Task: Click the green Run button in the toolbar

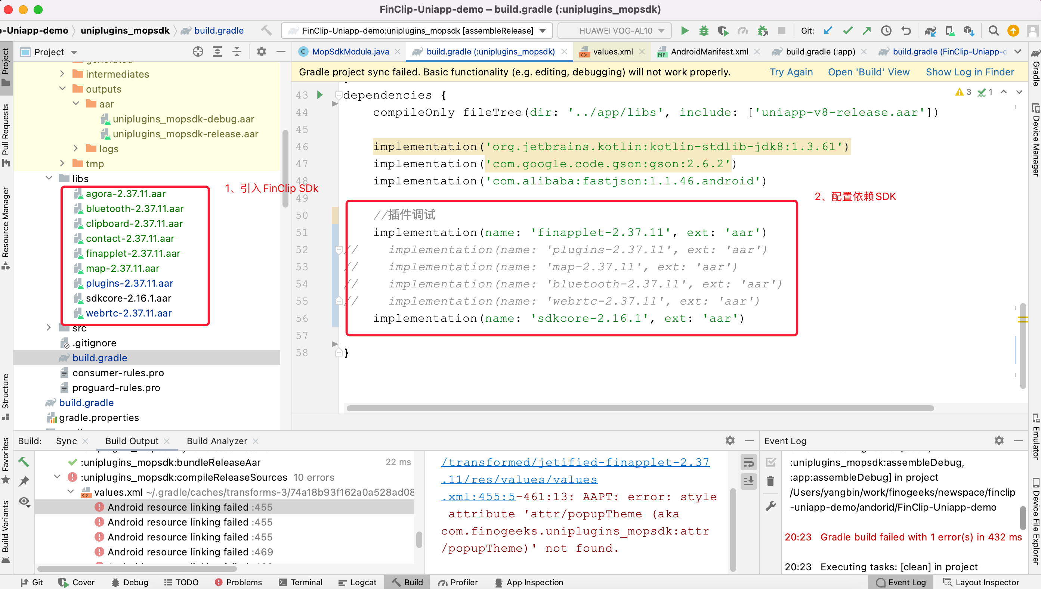Action: 685,31
